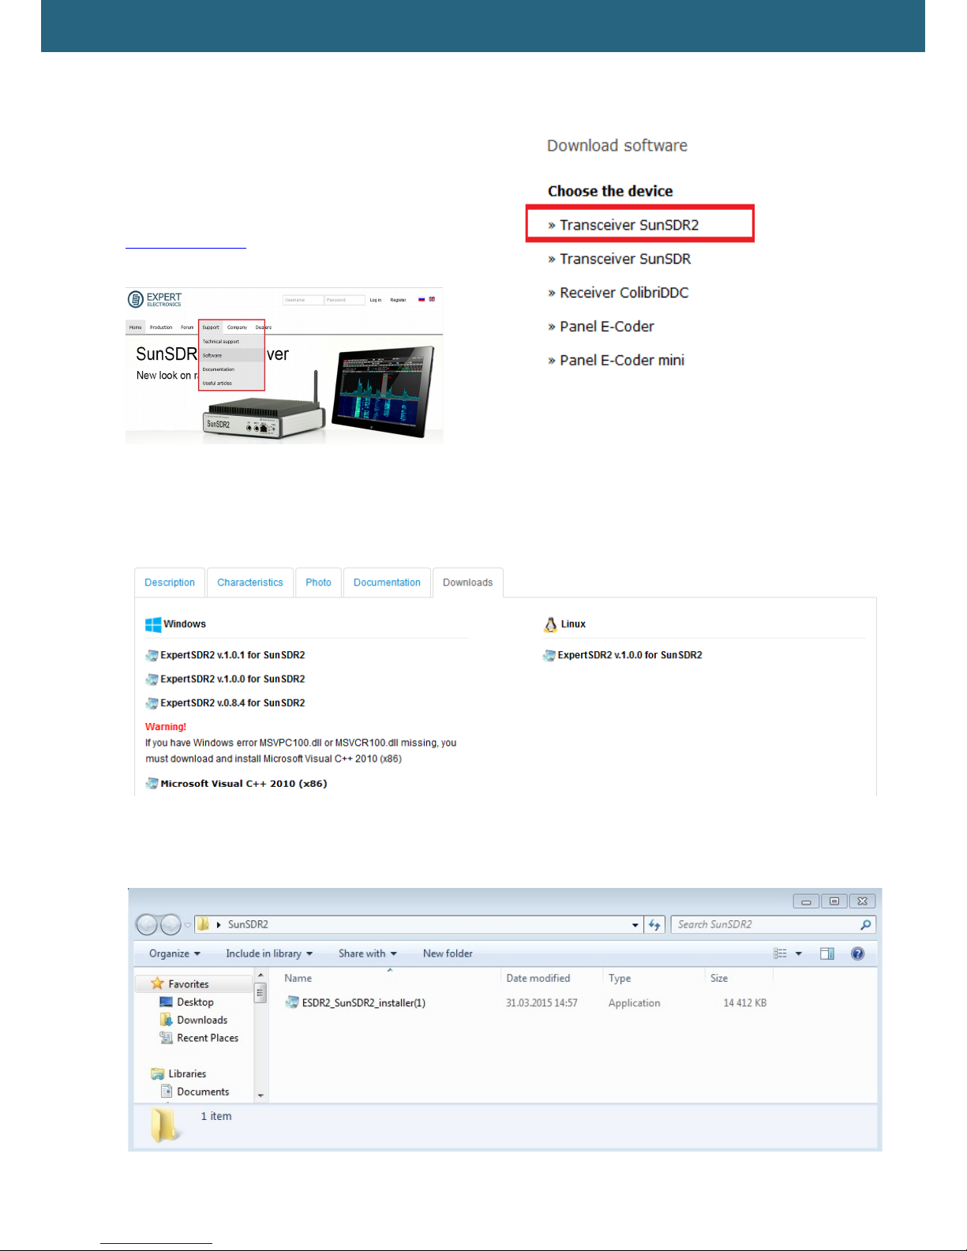Open Explorer help with the question mark icon
This screenshot has width=967, height=1251.
(x=858, y=953)
